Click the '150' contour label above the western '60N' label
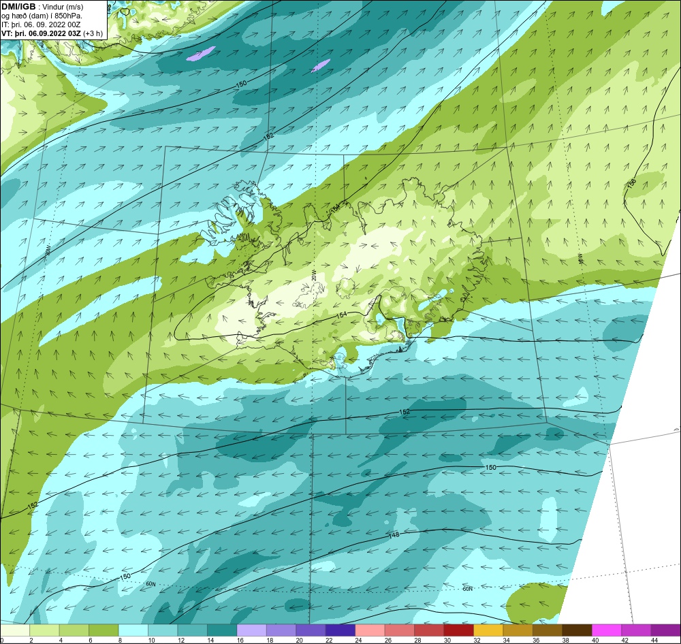This screenshot has height=644, width=681. (125, 577)
